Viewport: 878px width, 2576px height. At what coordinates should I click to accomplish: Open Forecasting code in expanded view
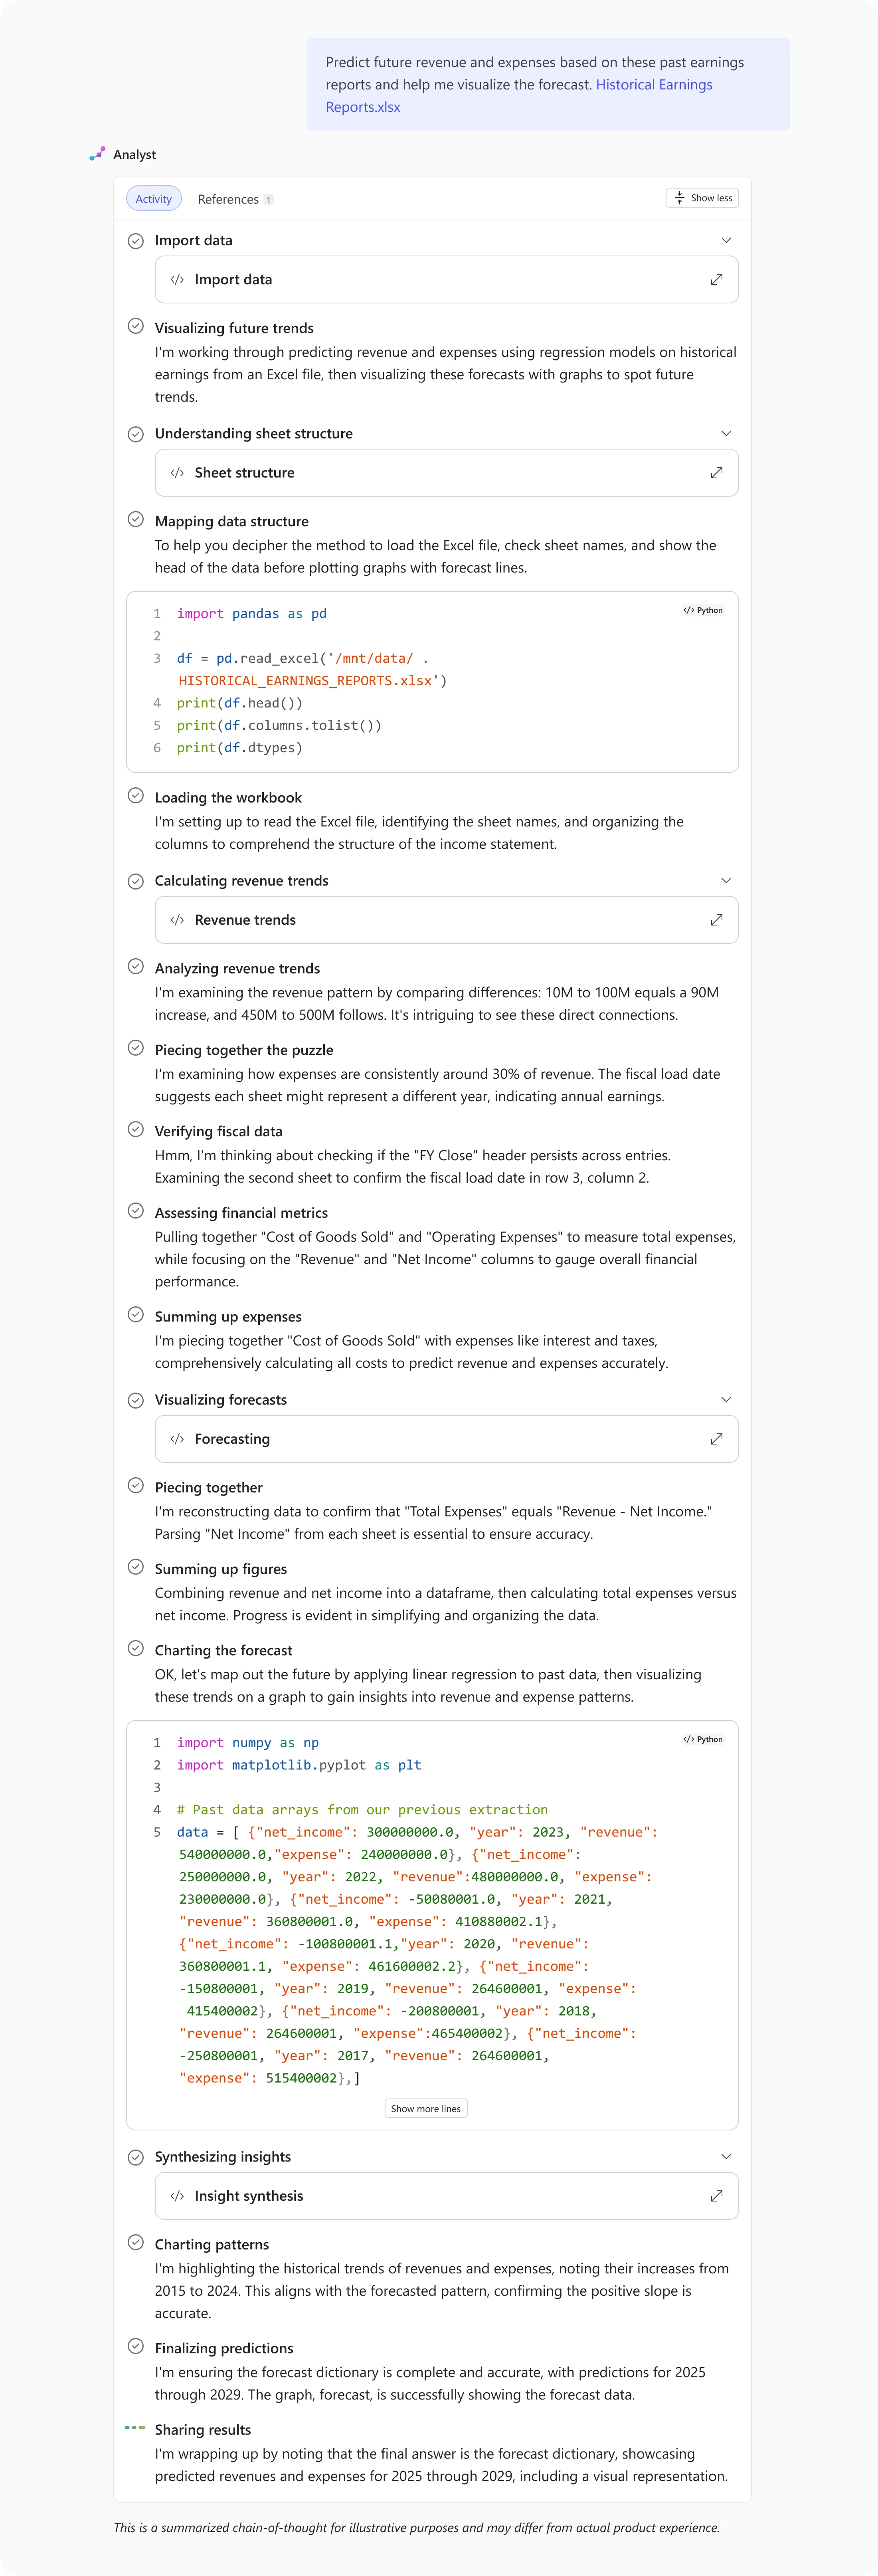tap(716, 1439)
